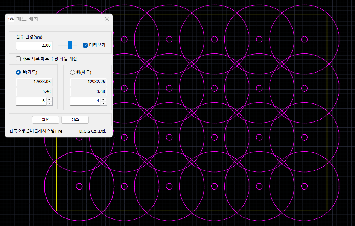Increase row count with up arrow
Image resolution: width=355 pixels, height=226 pixels.
coord(104,99)
